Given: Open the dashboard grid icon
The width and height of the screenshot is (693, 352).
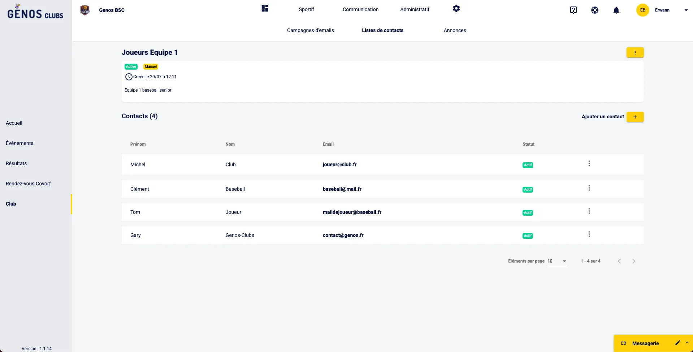Looking at the screenshot, I should (265, 9).
